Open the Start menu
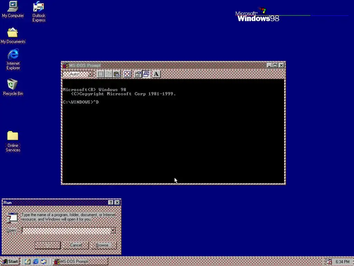The image size is (354, 266). coord(10,261)
